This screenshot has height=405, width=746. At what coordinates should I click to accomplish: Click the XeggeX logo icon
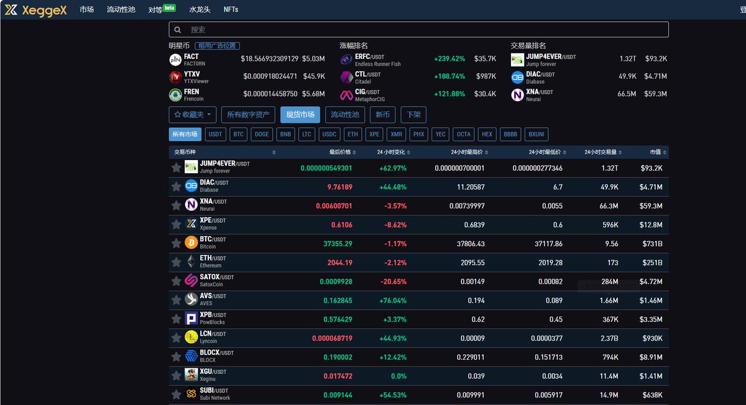(11, 9)
